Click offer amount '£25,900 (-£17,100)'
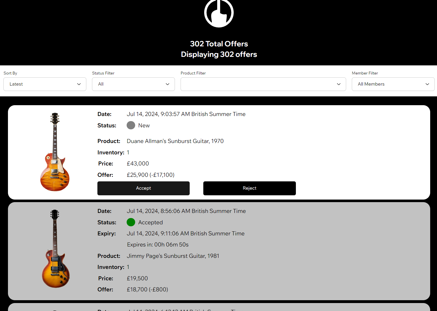The image size is (437, 311). click(150, 175)
